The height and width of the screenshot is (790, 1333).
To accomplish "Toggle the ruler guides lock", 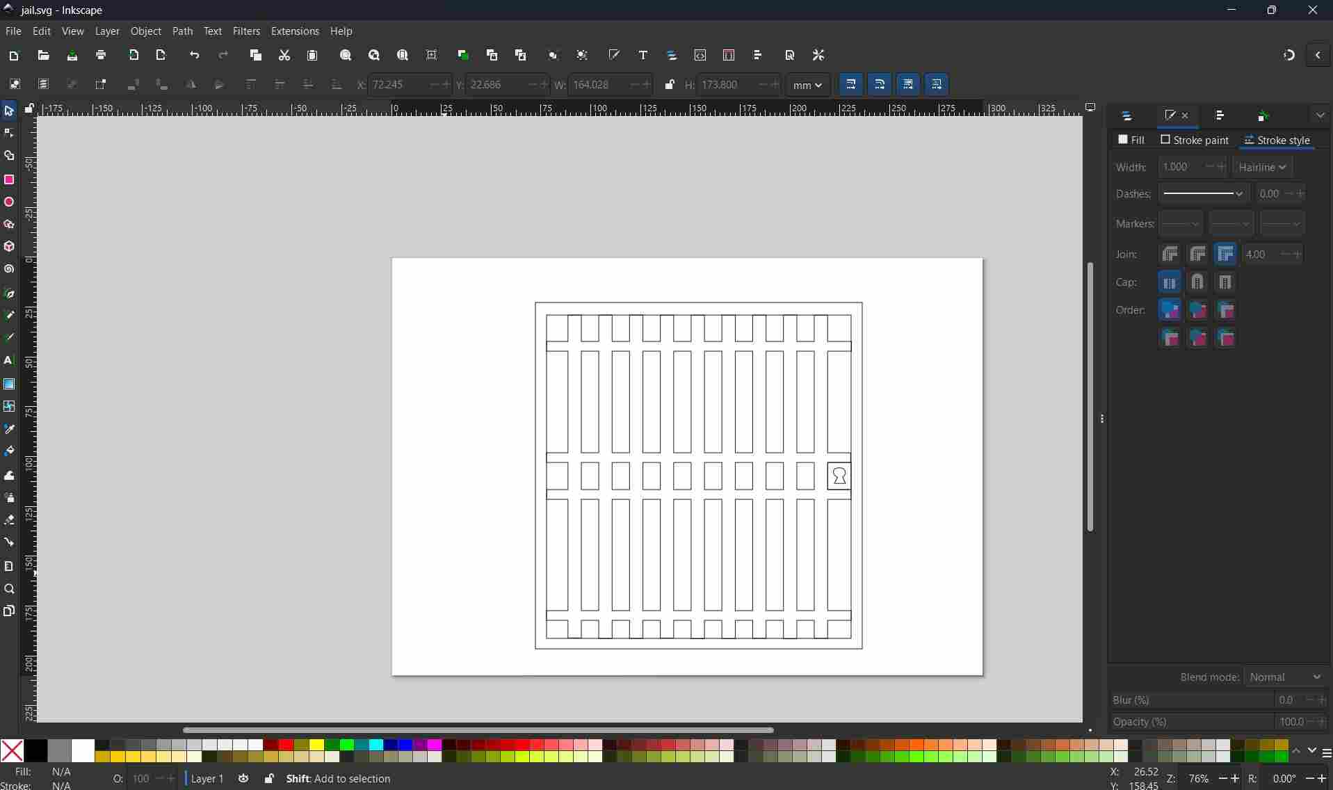I will 29,108.
